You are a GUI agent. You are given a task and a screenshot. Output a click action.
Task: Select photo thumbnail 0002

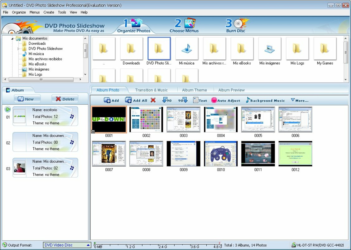click(146, 119)
